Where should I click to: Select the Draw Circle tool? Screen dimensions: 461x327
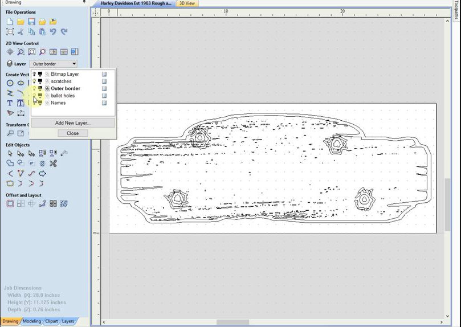(x=10, y=83)
